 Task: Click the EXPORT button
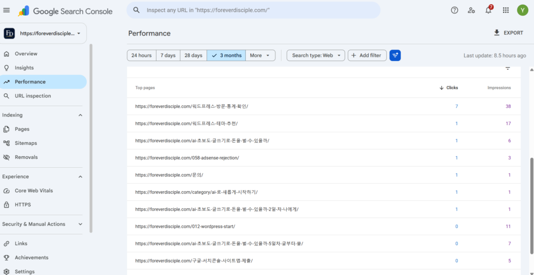coord(508,33)
